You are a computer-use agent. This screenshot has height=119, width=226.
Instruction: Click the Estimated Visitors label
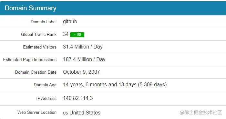40,47
